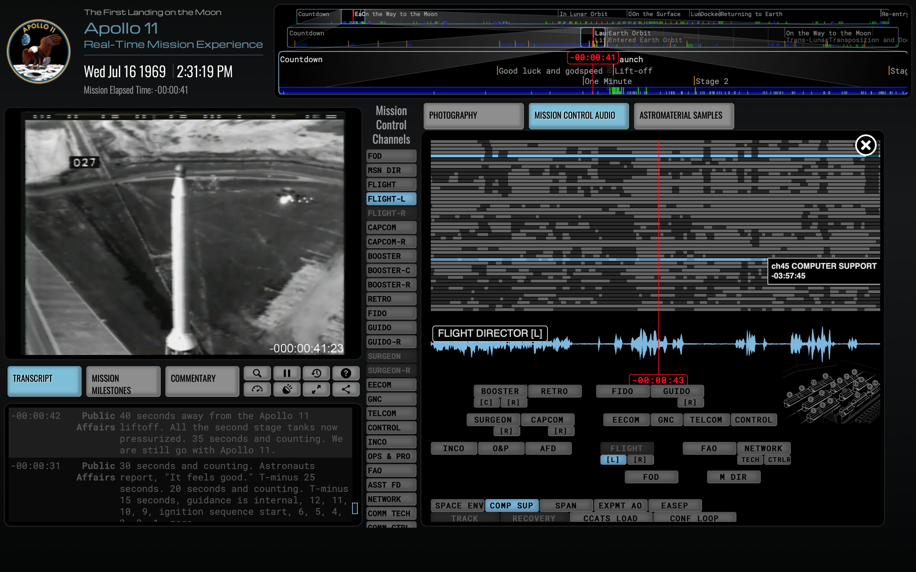Open help question mark button

tap(346, 373)
